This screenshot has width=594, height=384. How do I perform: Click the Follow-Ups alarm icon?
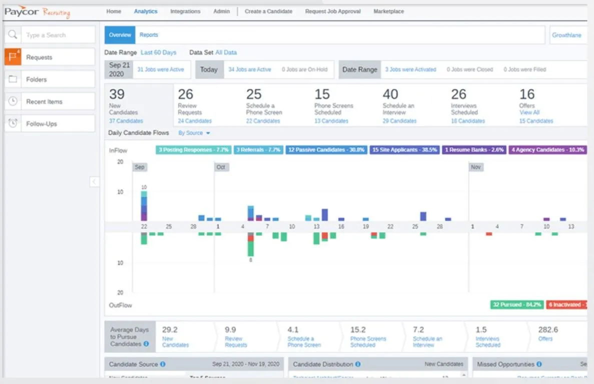pyautogui.click(x=13, y=123)
